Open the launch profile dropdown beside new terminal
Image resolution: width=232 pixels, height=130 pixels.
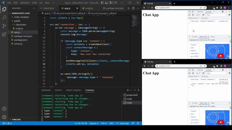[130, 90]
